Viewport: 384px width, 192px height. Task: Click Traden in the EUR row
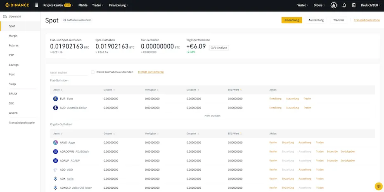coord(307,99)
